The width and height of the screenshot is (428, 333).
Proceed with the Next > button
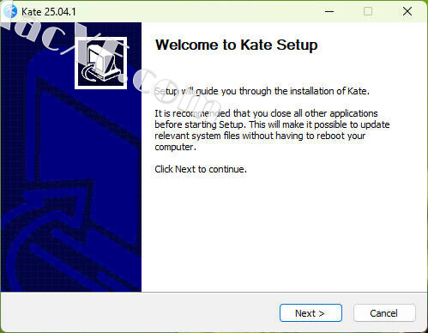pos(310,313)
